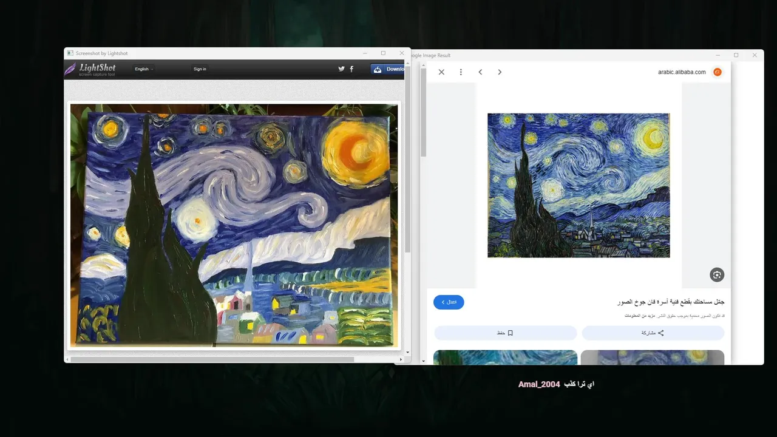Viewport: 777px width, 437px height.
Task: Open the English language dropdown
Action: tap(144, 69)
